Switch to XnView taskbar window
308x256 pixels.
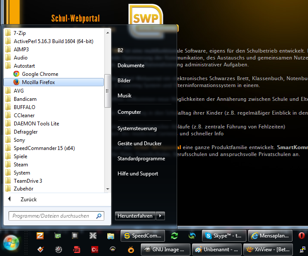click(x=268, y=250)
